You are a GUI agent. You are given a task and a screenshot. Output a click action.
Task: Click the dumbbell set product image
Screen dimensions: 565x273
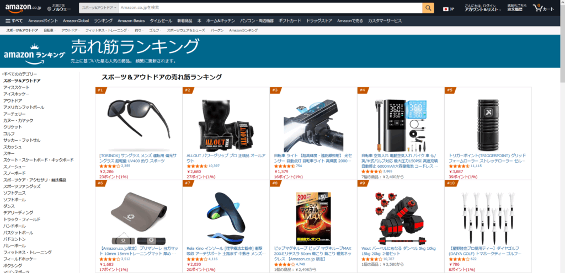pos(399,218)
